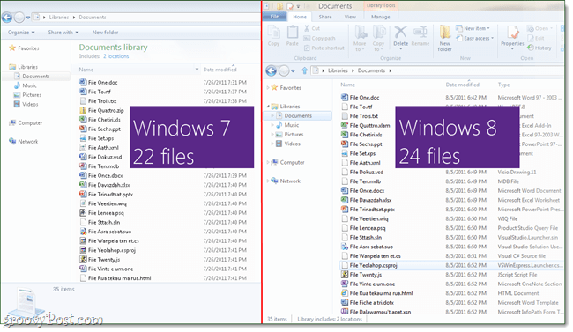Switch to the Home ribbon tab

[x=300, y=17]
